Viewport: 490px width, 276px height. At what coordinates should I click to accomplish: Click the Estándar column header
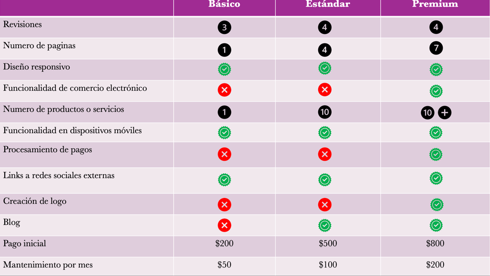coord(328,4)
